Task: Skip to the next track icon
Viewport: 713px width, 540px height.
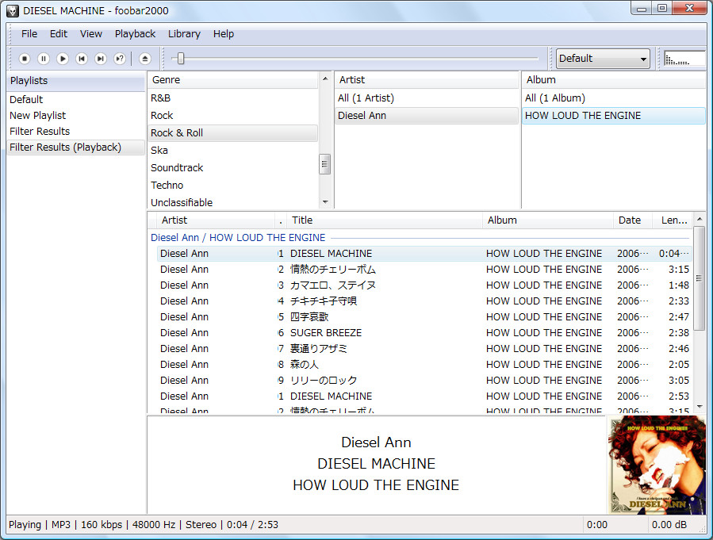Action: pos(100,58)
